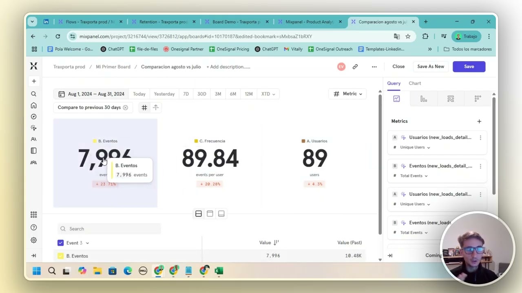Open the Settings gear in left sidebar
The width and height of the screenshot is (522, 293).
[34, 240]
